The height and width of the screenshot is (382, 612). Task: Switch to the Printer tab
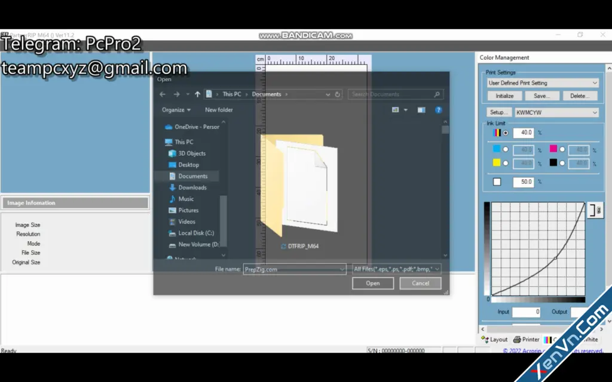pos(526,340)
